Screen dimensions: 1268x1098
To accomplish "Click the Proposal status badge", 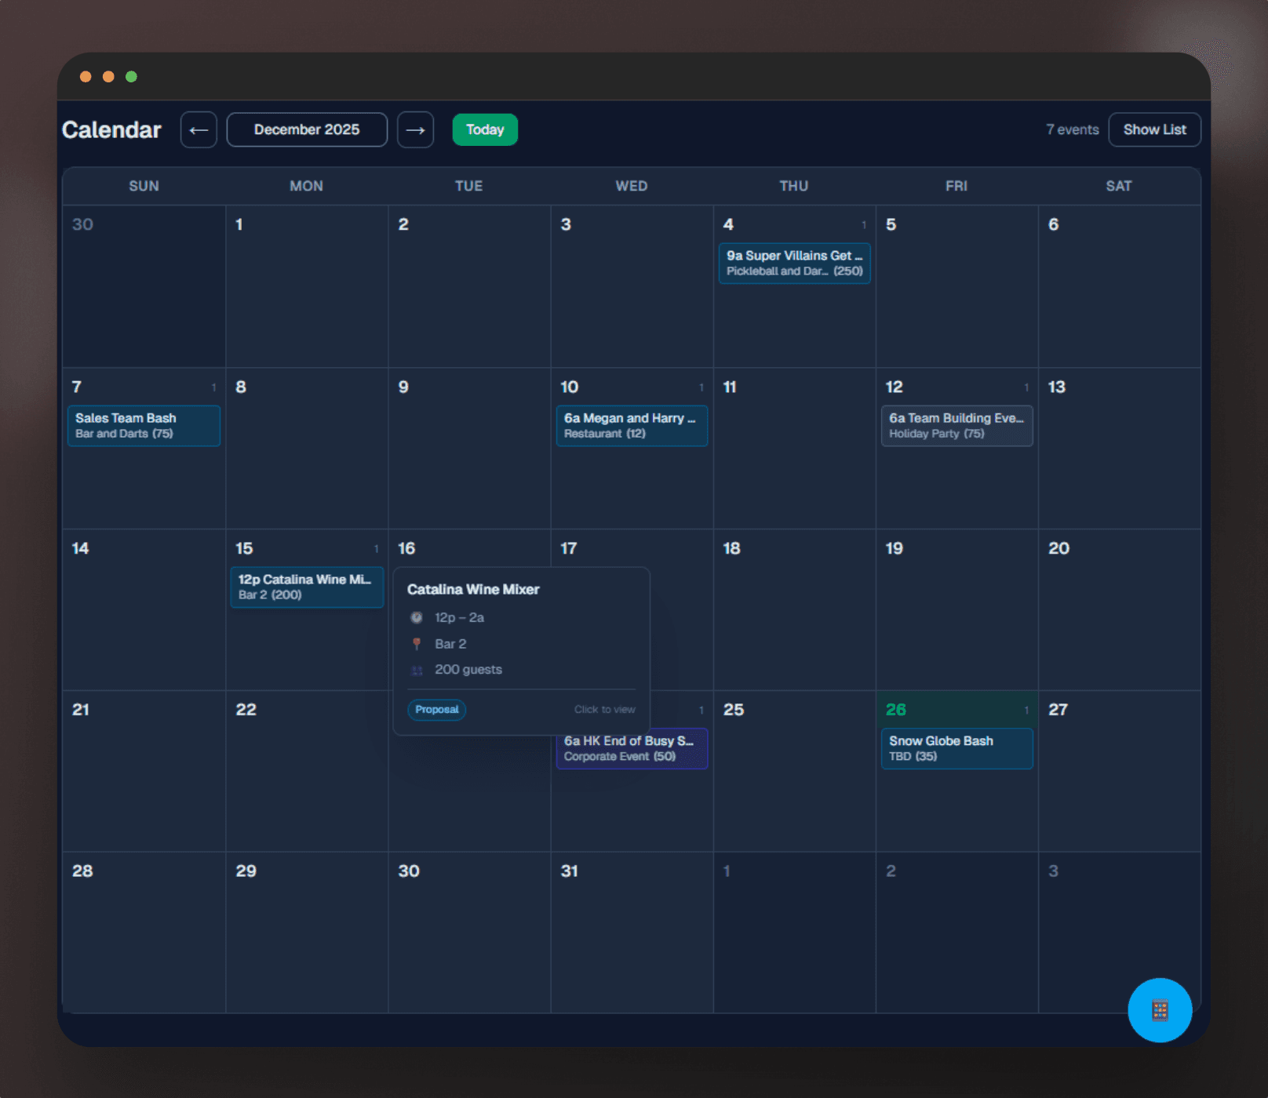I will click(436, 709).
